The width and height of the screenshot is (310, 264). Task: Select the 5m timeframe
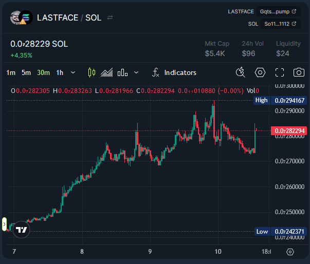(x=26, y=72)
